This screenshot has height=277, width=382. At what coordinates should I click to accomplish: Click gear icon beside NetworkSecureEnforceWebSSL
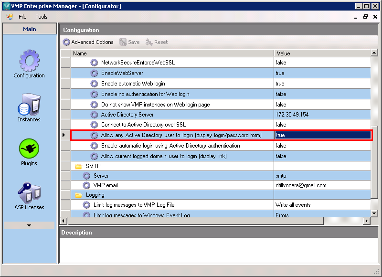(94, 63)
